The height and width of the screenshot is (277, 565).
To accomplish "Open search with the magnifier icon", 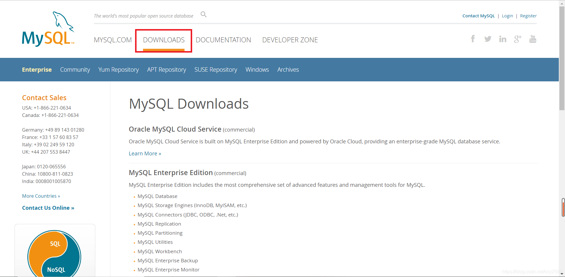I will [x=204, y=14].
